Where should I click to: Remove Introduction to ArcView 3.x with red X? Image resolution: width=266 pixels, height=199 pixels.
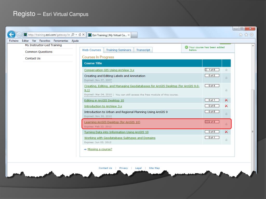[226, 106]
